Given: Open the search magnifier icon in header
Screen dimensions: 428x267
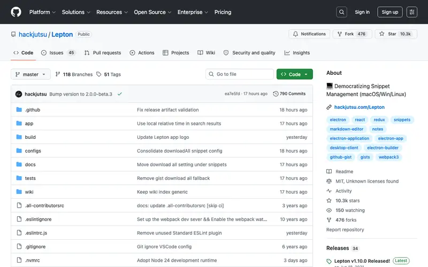Looking at the screenshot, I should point(341,12).
